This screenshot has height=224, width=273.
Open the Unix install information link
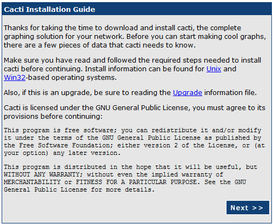214,69
